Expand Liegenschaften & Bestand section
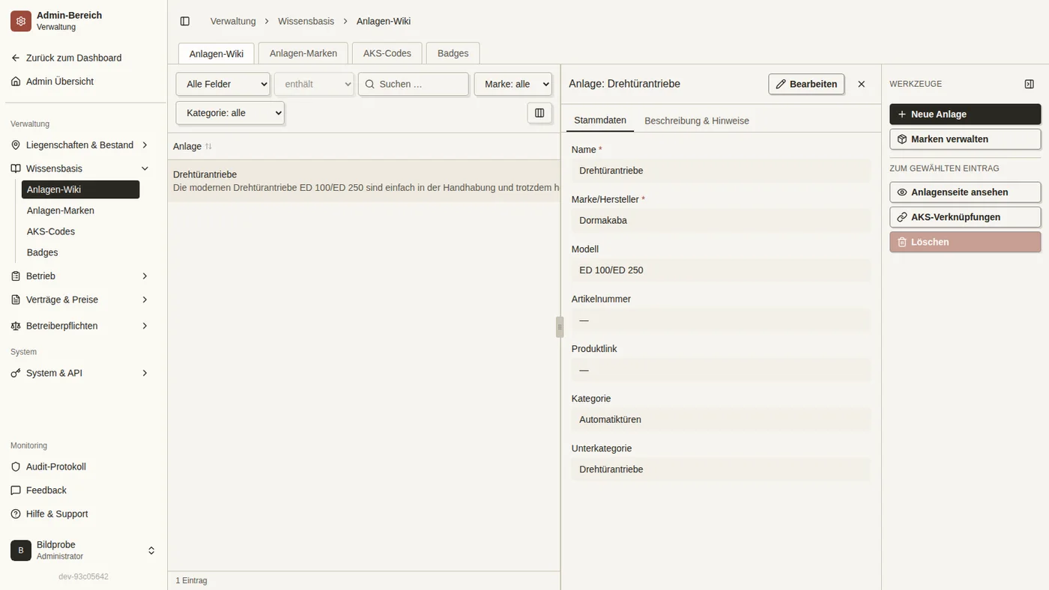The image size is (1049, 590). click(81, 145)
